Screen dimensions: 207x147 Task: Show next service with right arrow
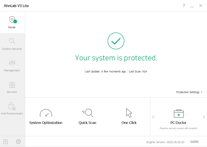tap(204, 117)
